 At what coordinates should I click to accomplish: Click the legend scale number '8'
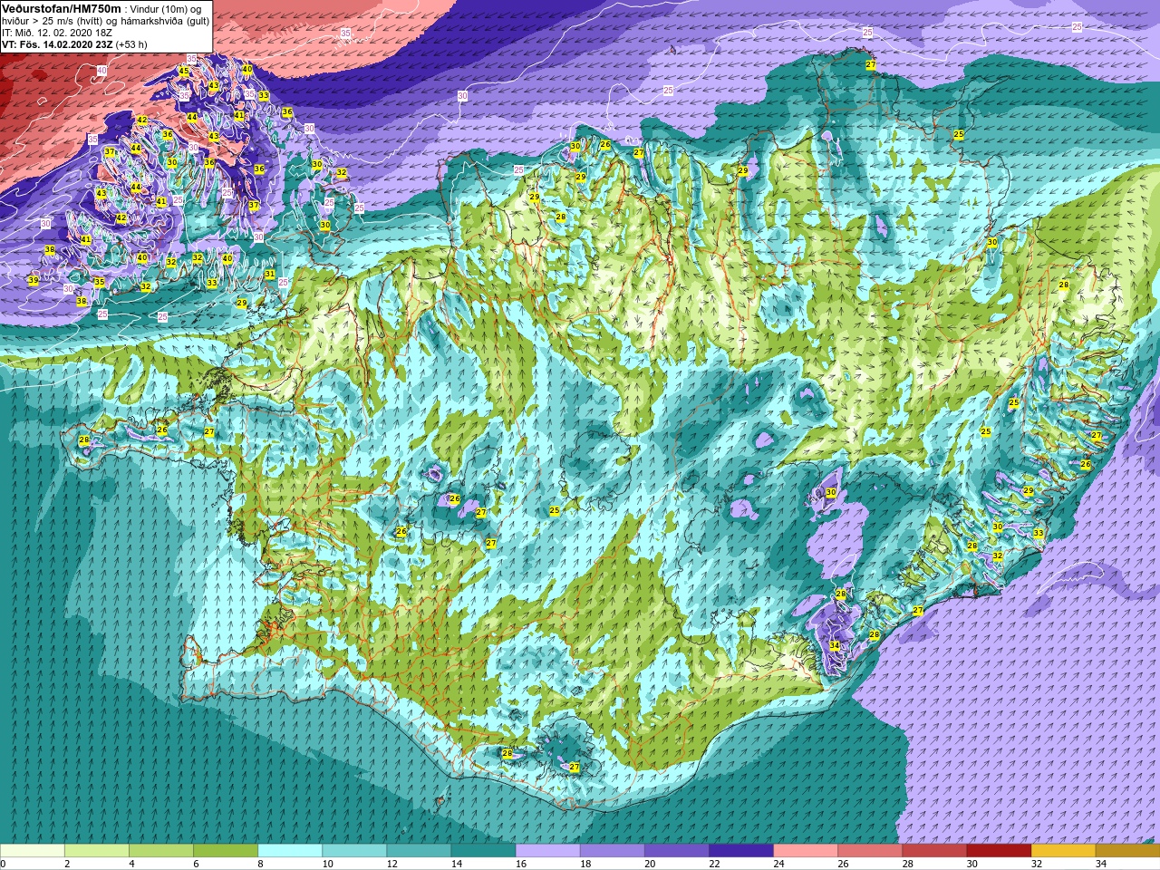coord(261,864)
